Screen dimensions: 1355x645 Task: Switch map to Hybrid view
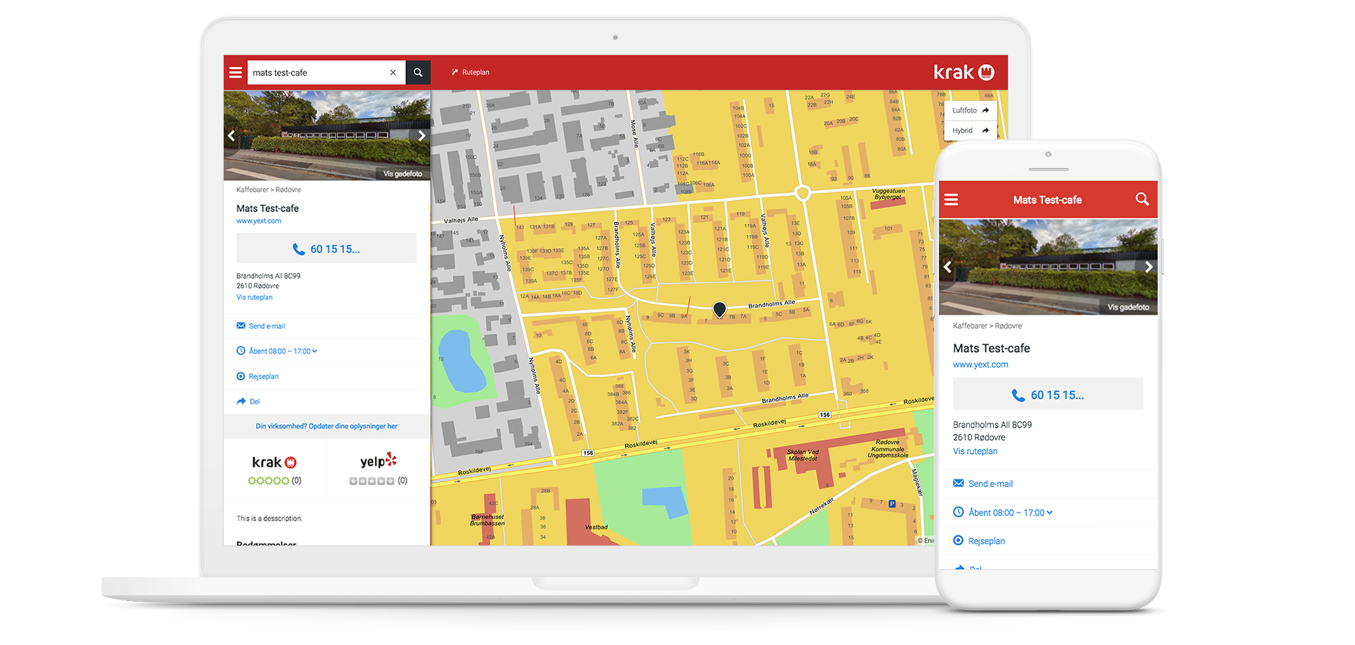pos(970,130)
